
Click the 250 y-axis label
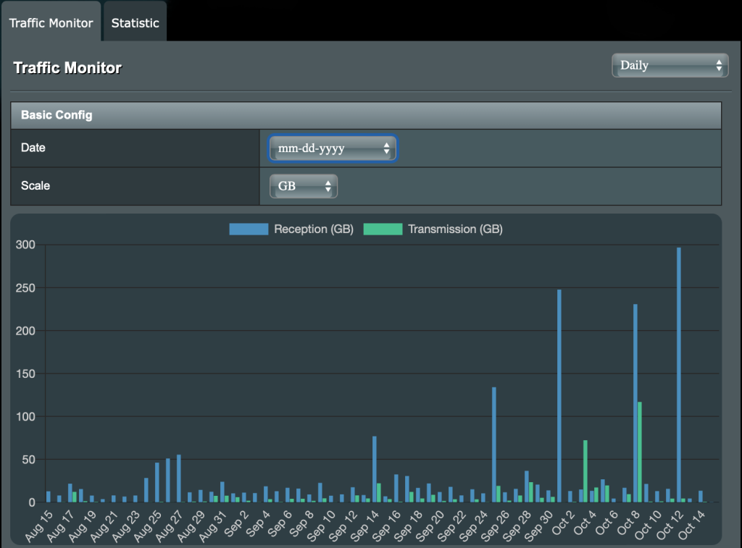[x=25, y=288]
